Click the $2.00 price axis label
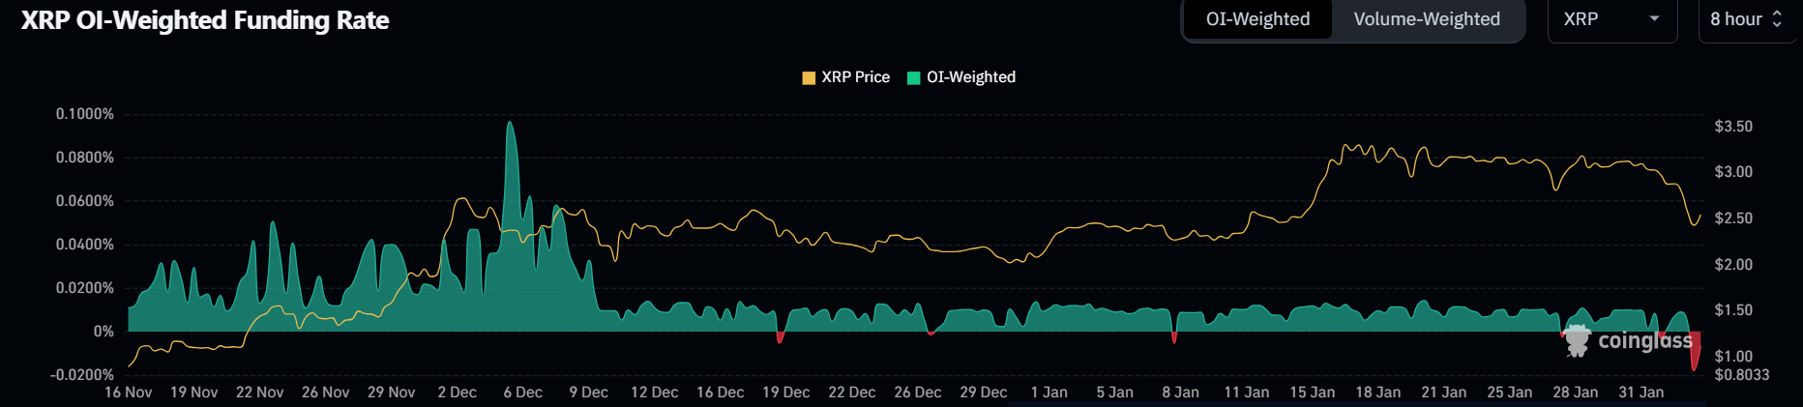The width and height of the screenshot is (1803, 407). point(1733,265)
